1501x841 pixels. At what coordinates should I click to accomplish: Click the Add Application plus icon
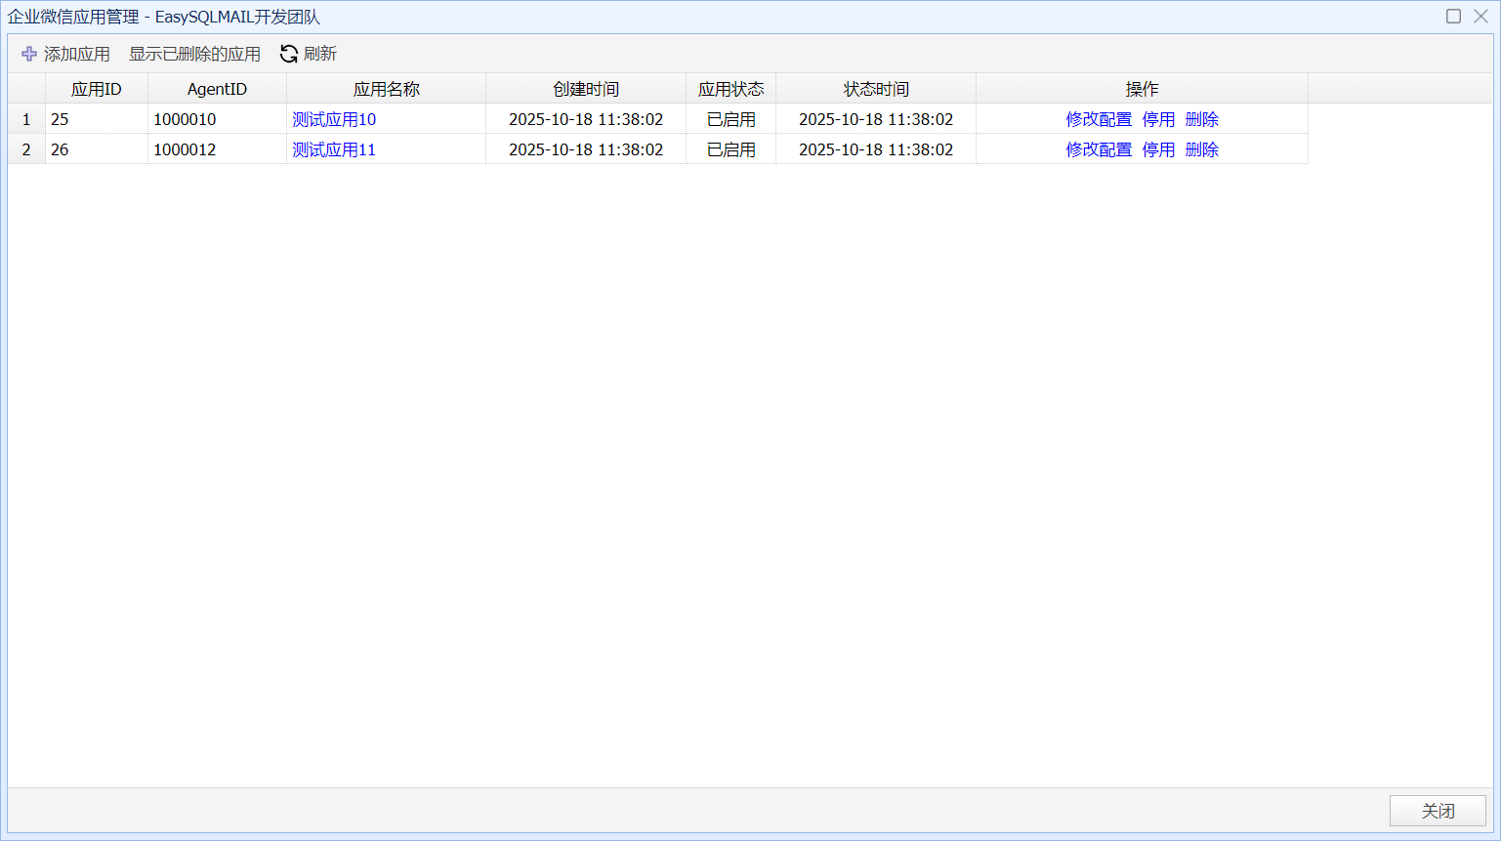(29, 55)
